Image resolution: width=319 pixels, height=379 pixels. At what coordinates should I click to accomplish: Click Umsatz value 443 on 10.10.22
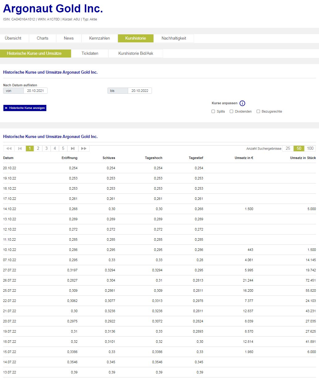point(250,250)
